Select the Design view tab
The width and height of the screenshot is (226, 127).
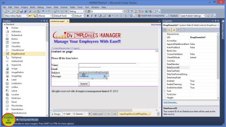[56, 114]
